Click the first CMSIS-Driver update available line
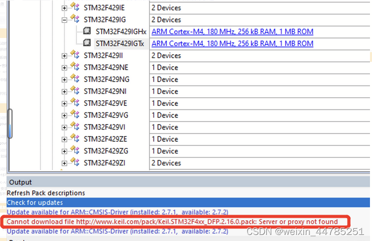The height and width of the screenshot is (241, 372). (117, 212)
